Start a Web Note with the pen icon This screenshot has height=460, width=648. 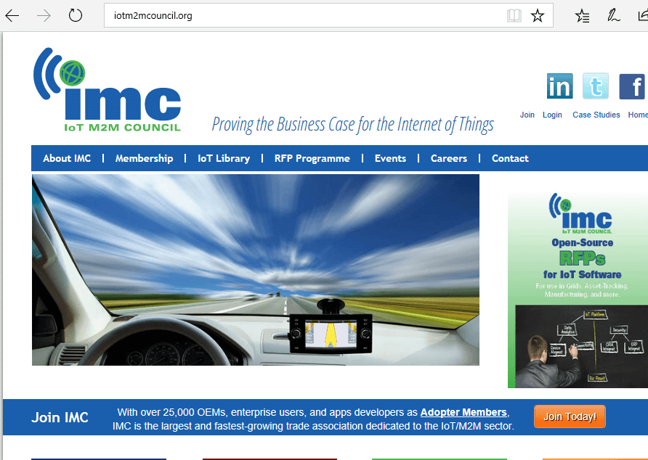612,15
